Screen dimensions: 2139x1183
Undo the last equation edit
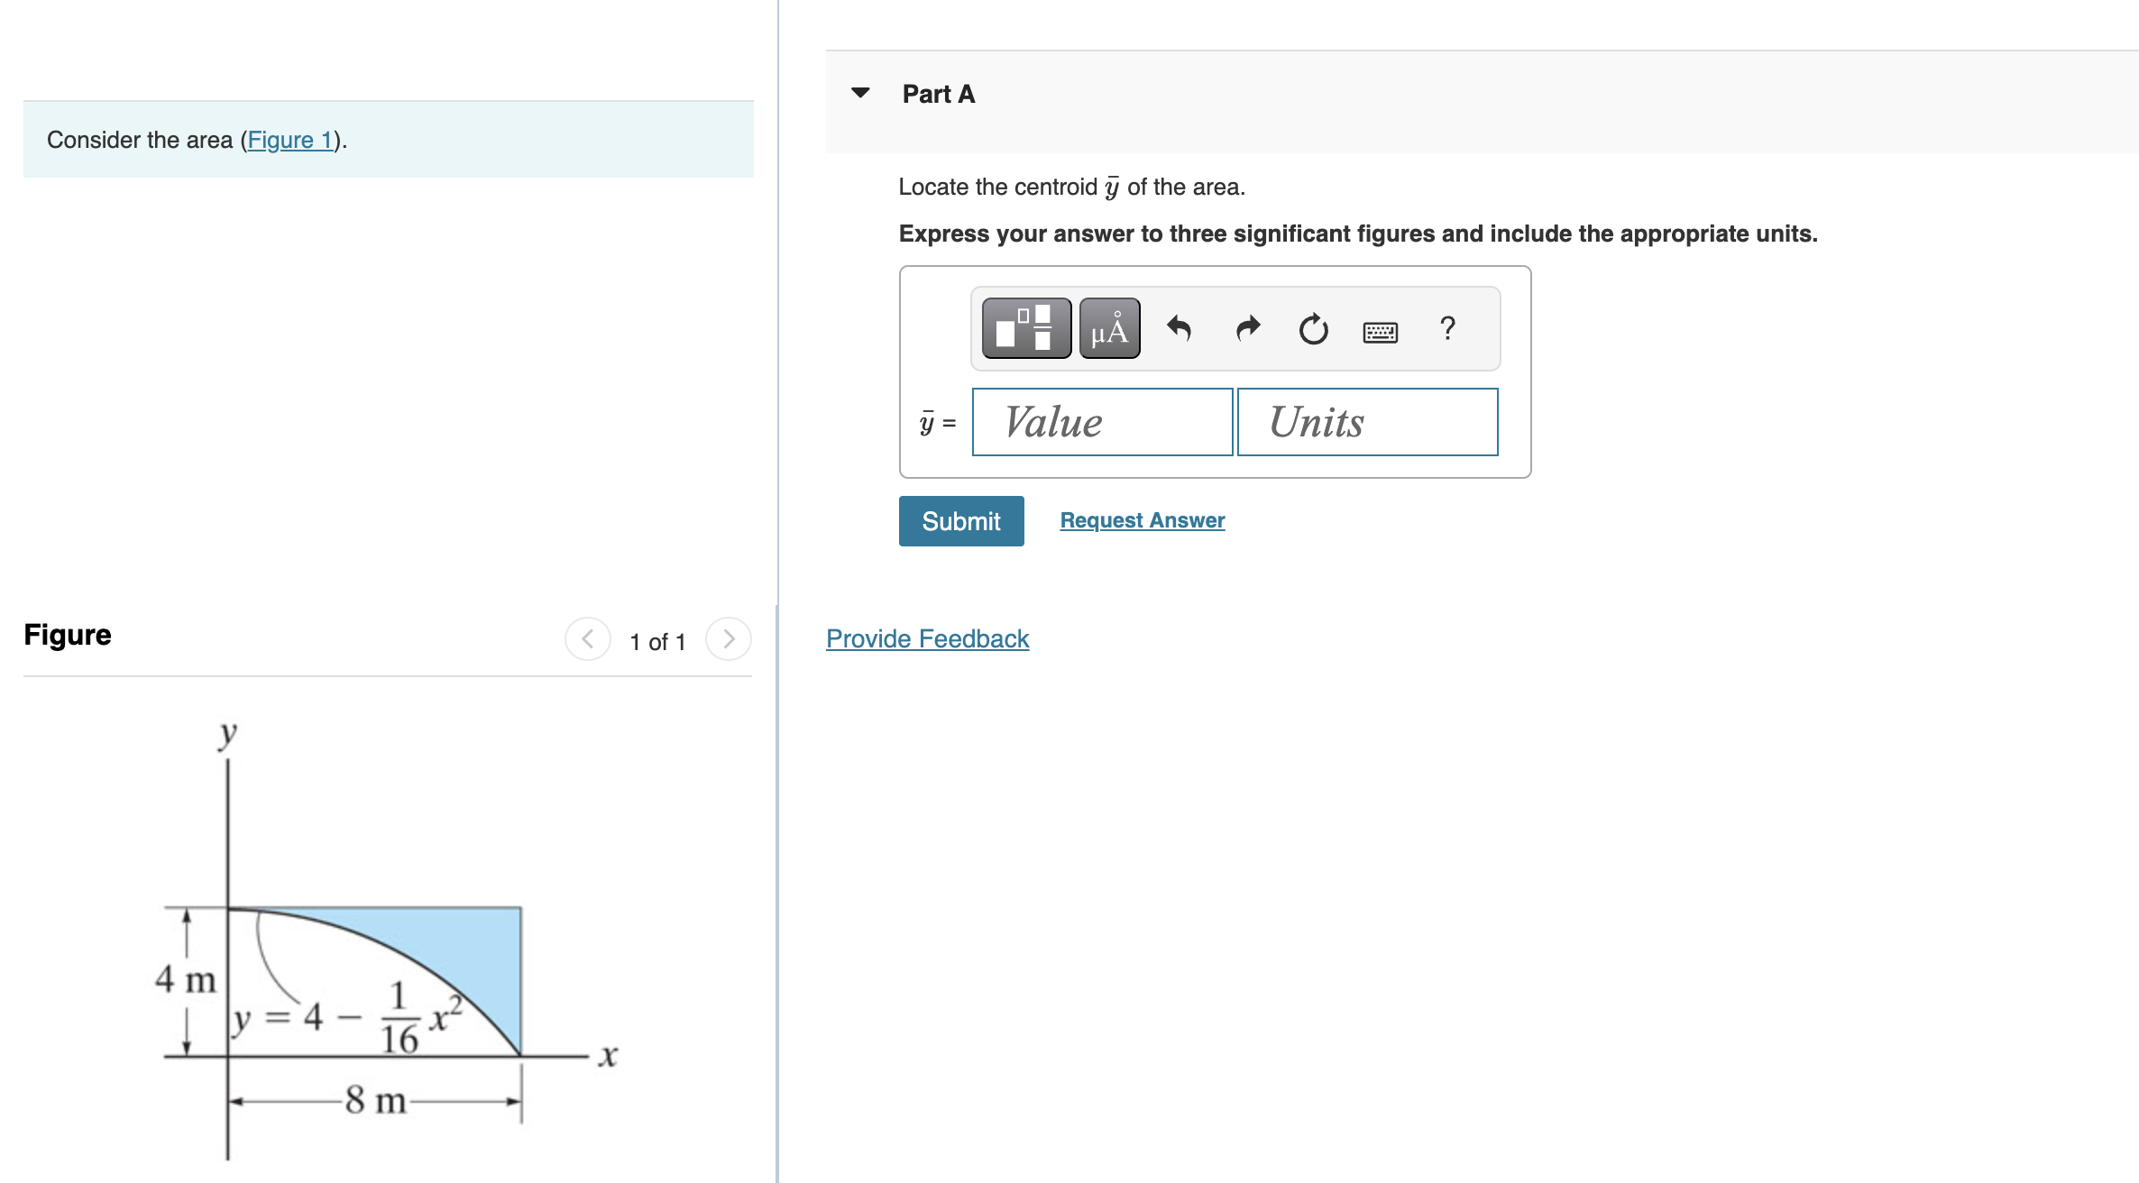tap(1180, 328)
